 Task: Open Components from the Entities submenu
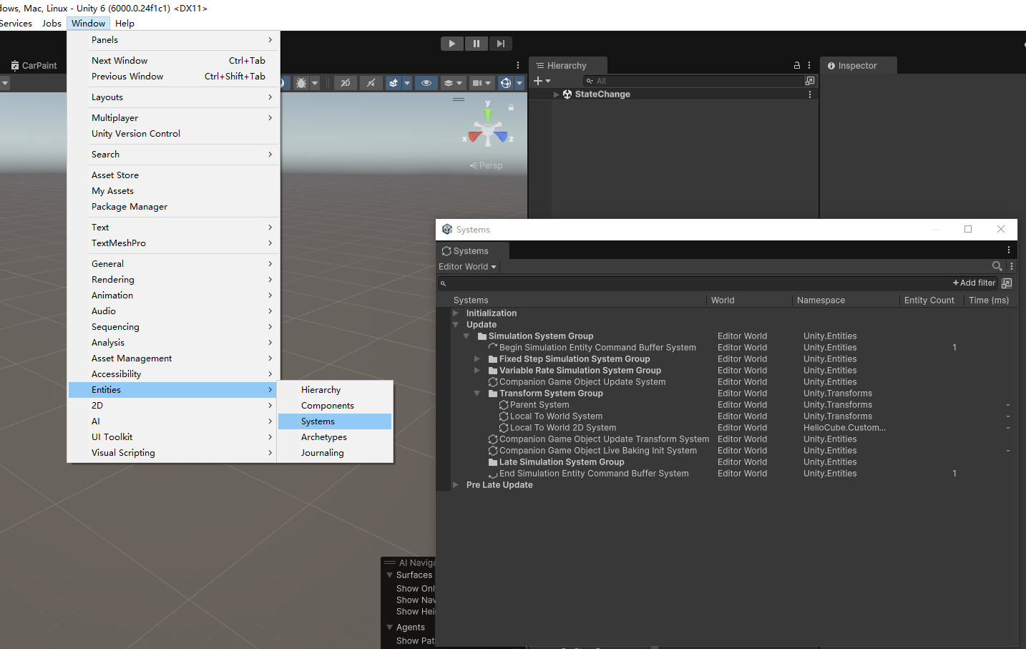[x=336, y=406]
